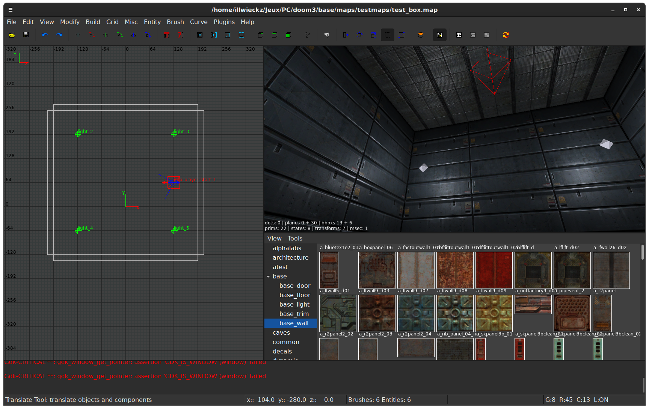Save the map with floppy disk icon
649x409 pixels.
coord(26,35)
